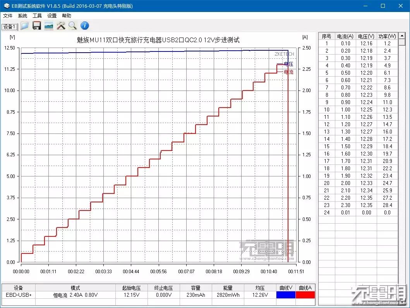Open the 设置 menu

coord(52,16)
